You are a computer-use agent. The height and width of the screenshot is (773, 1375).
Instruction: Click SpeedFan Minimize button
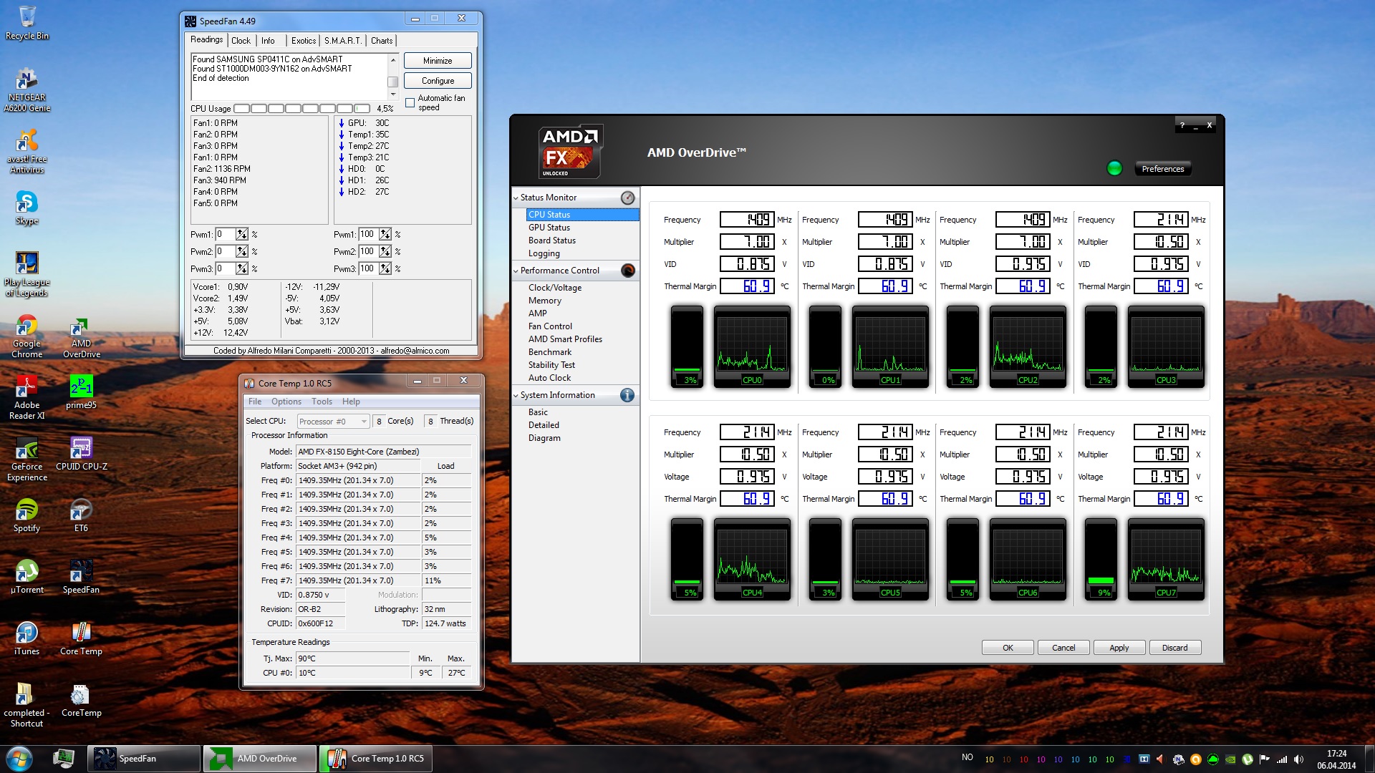click(x=438, y=61)
